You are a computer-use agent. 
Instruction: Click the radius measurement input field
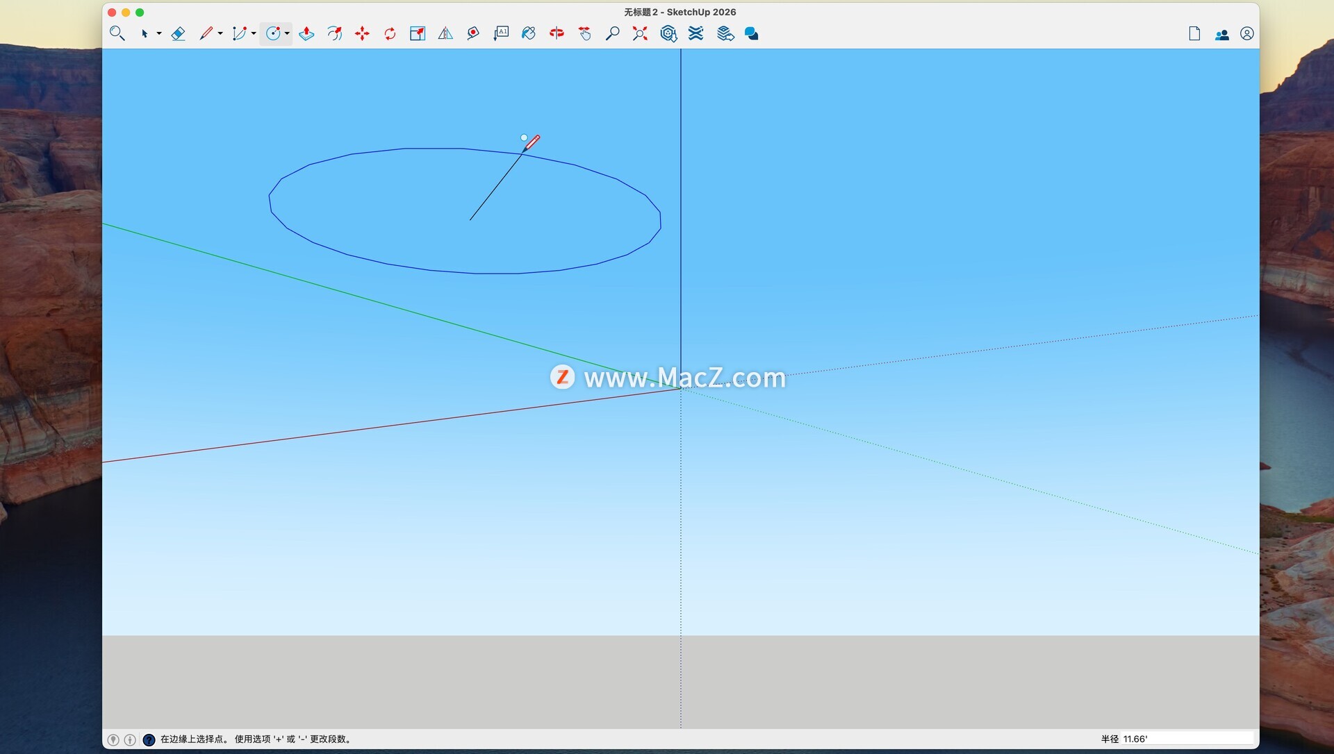(1187, 739)
